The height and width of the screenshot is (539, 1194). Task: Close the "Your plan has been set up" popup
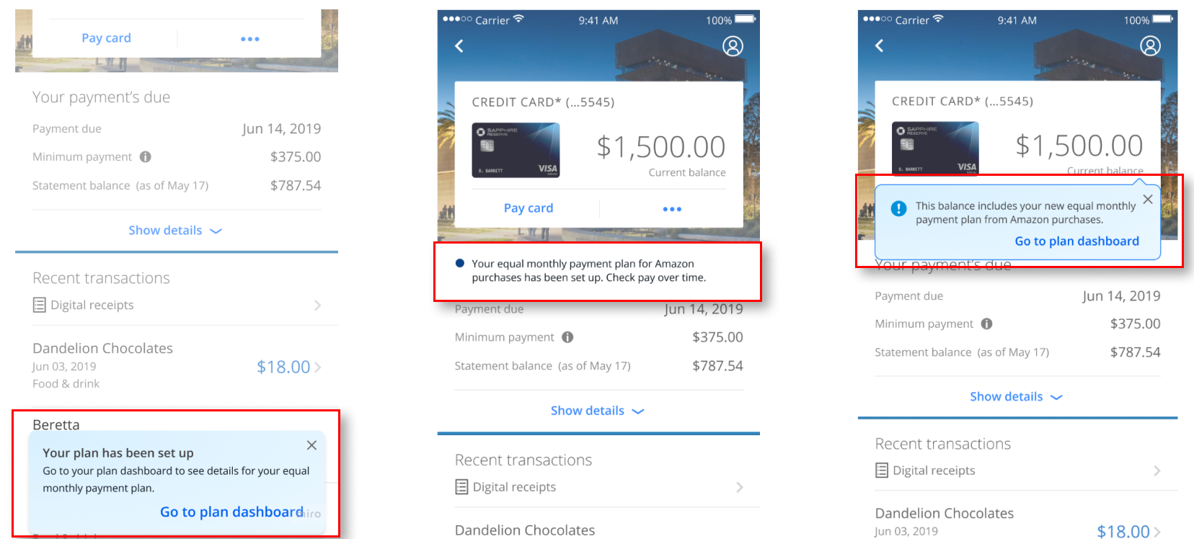(x=311, y=445)
